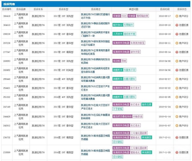The image size is (192, 161).
Task: Click the star icon for complaint 244429
Action: coord(177,116)
